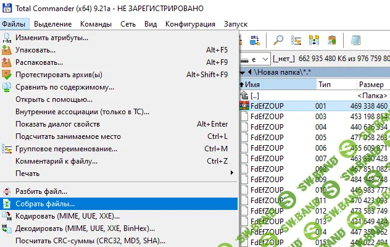Open the notepad icon in the toolbar
Viewport: 390px width, 247px height.
click(x=356, y=40)
